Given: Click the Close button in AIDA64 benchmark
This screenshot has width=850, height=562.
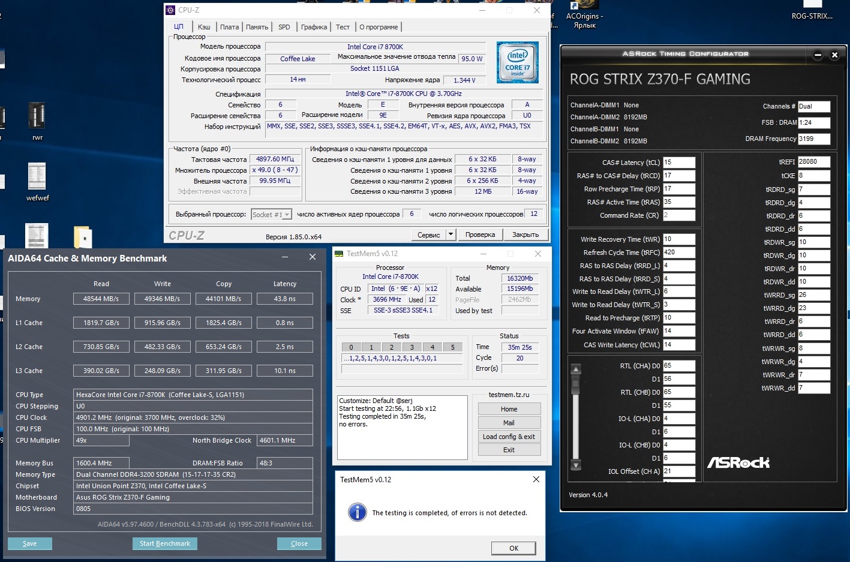Looking at the screenshot, I should (299, 543).
